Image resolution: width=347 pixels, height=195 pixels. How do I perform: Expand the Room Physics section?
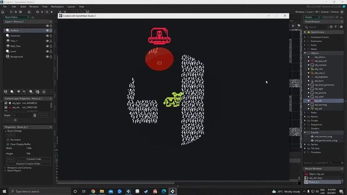click(5, 171)
